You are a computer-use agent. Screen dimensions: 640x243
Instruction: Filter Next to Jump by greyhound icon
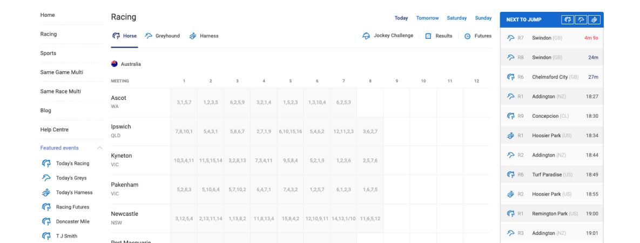tap(581, 19)
